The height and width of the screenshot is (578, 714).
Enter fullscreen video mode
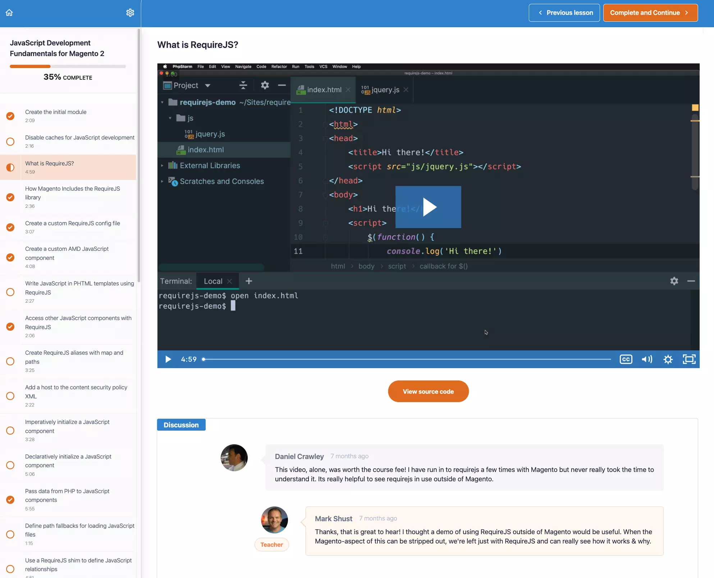point(689,359)
